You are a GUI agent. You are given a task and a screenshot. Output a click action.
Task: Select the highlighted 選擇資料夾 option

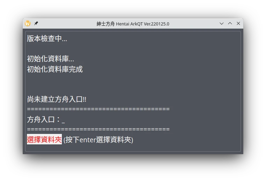point(44,139)
